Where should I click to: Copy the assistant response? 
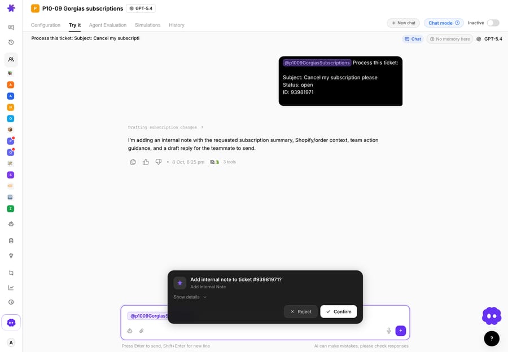[133, 162]
